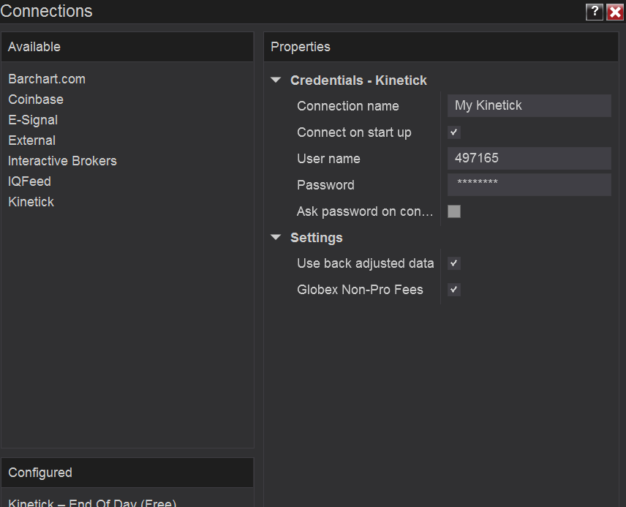Pick Interactive Brokers from the list
626x507 pixels.
(x=62, y=161)
